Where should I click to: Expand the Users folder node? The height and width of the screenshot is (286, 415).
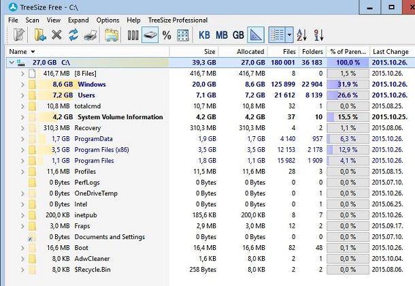(22, 95)
